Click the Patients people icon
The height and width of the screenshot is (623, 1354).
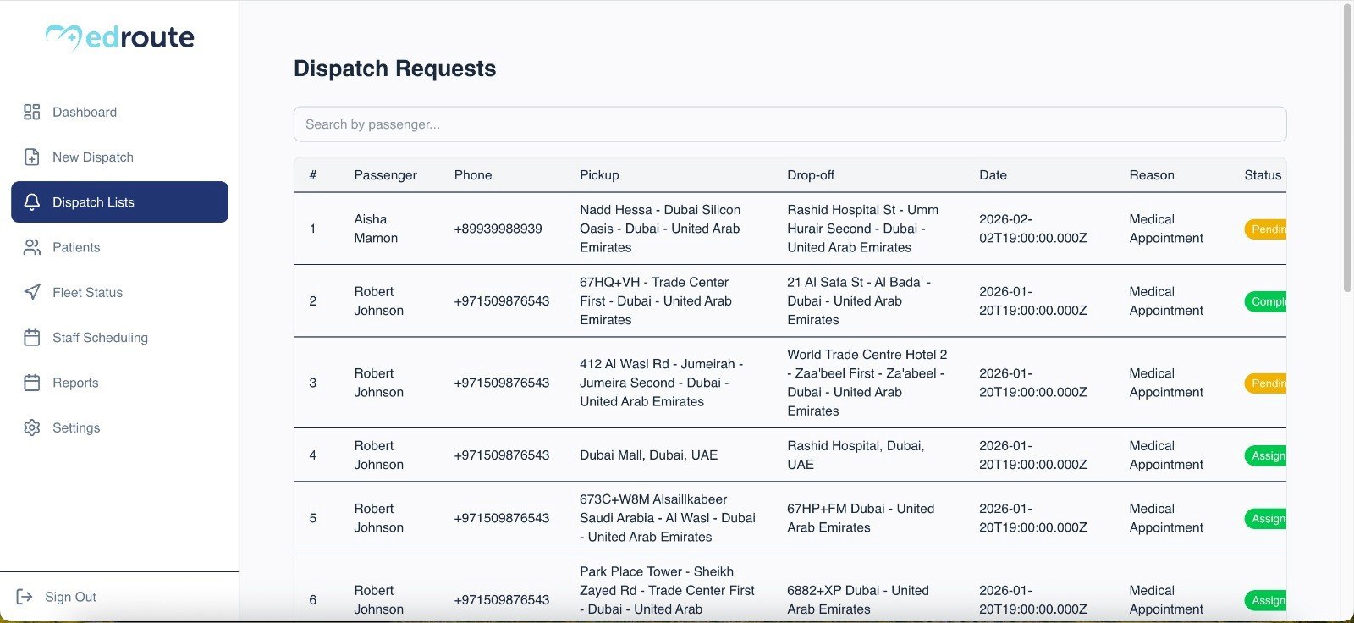pyautogui.click(x=32, y=247)
